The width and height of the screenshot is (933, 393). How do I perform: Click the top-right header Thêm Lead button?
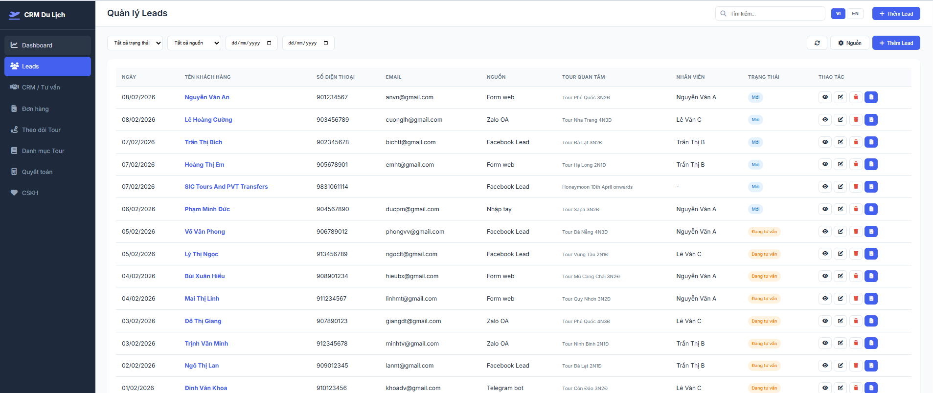click(896, 14)
